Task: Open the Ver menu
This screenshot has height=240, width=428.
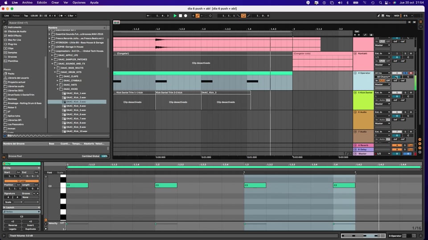Action: 66,3
